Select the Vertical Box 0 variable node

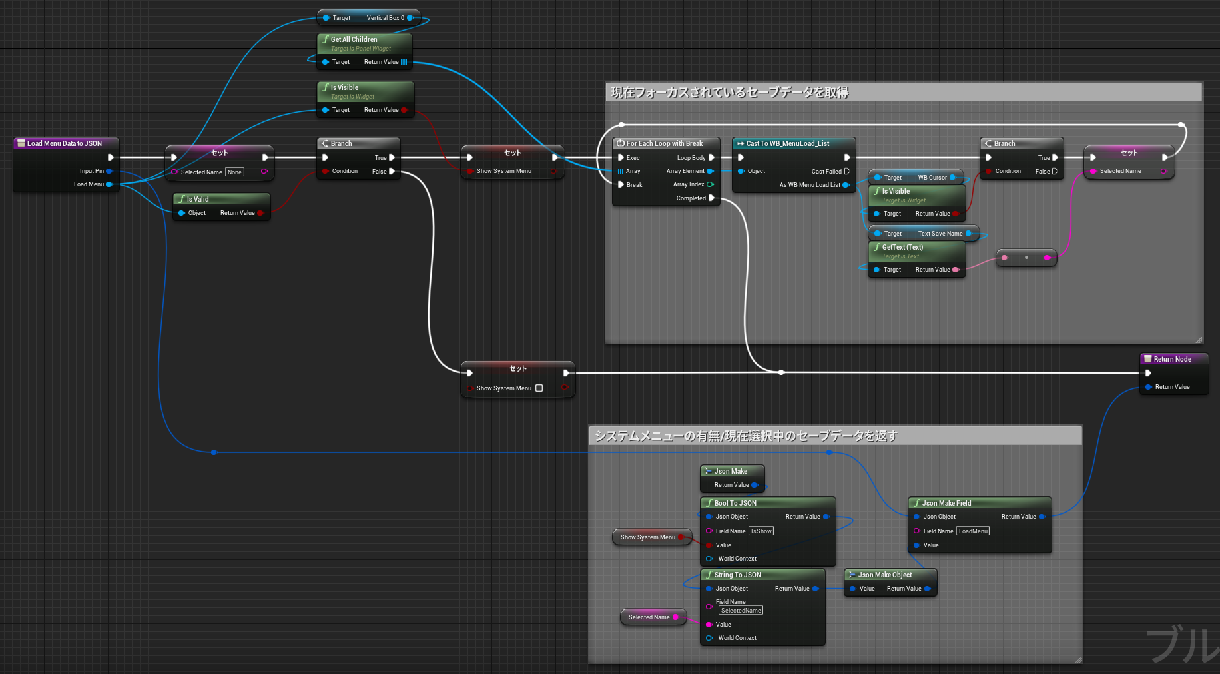(368, 18)
